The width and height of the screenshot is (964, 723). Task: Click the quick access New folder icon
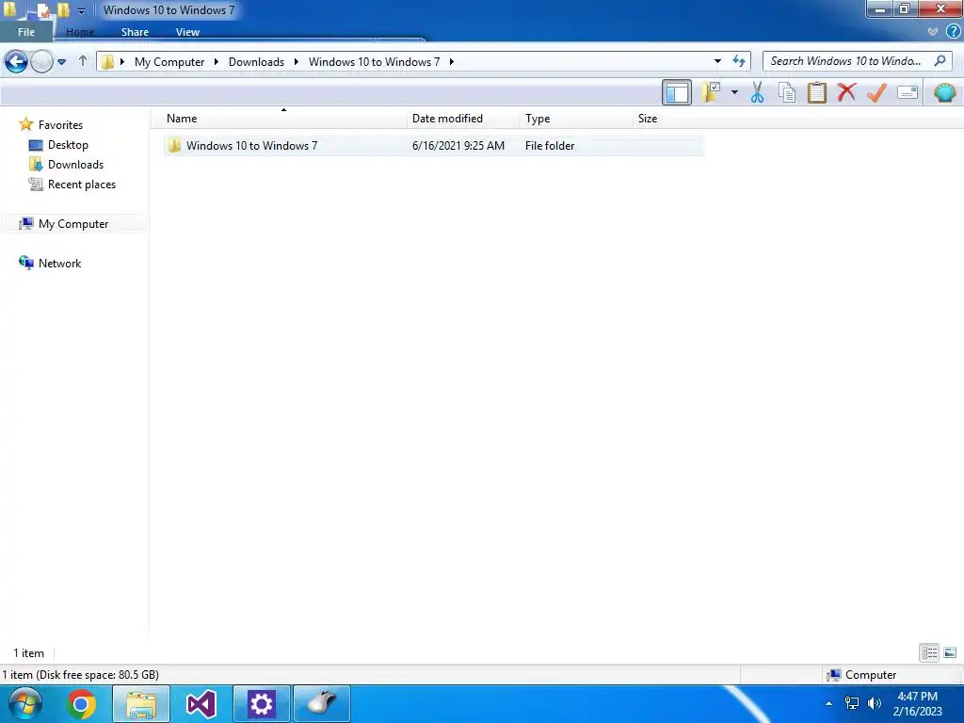coord(63,9)
